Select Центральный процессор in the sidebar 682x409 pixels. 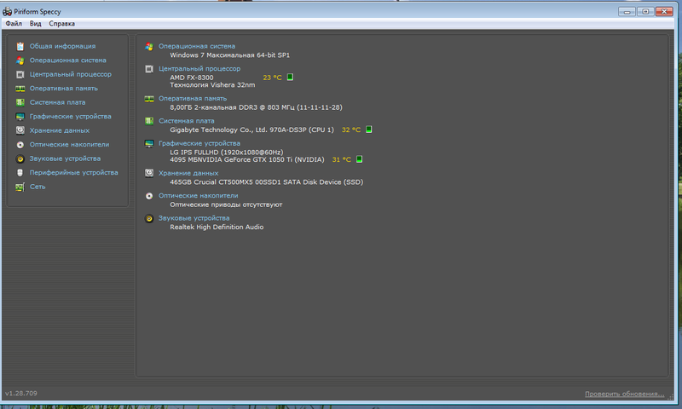point(71,74)
